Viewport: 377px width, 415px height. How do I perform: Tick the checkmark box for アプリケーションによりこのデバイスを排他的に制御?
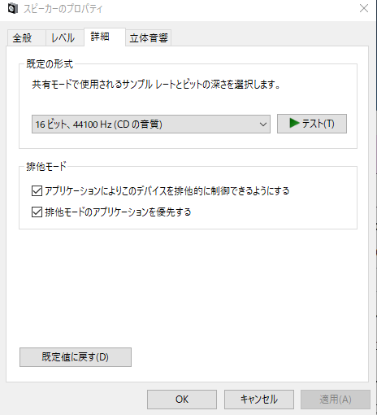click(37, 191)
